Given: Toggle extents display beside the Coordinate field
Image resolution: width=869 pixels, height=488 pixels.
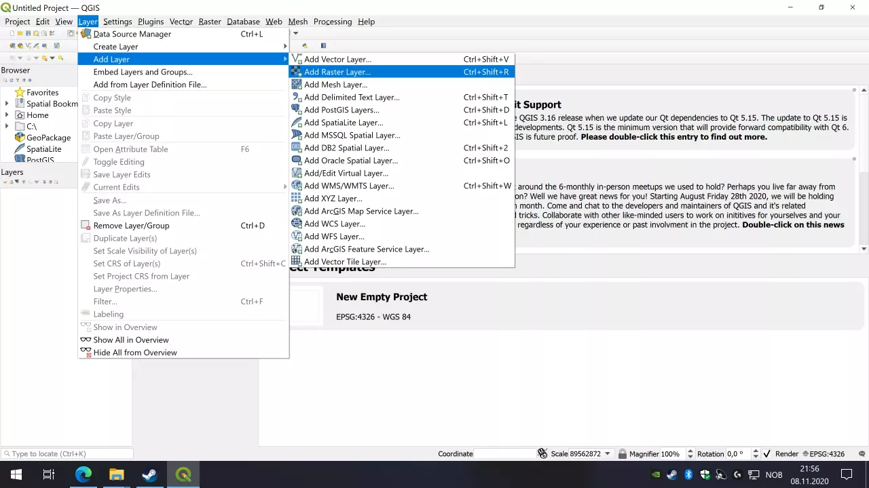Looking at the screenshot, I should [x=542, y=453].
